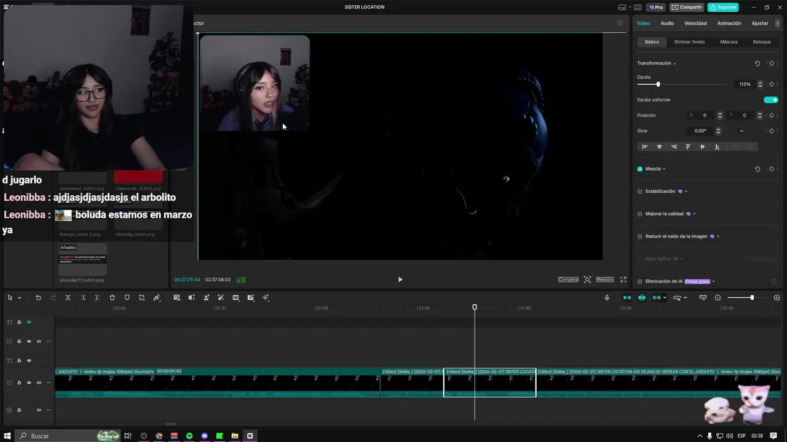Click the Split clip tool

click(68, 298)
